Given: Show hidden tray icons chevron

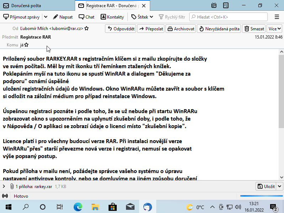Looking at the screenshot, I should tap(212, 207).
